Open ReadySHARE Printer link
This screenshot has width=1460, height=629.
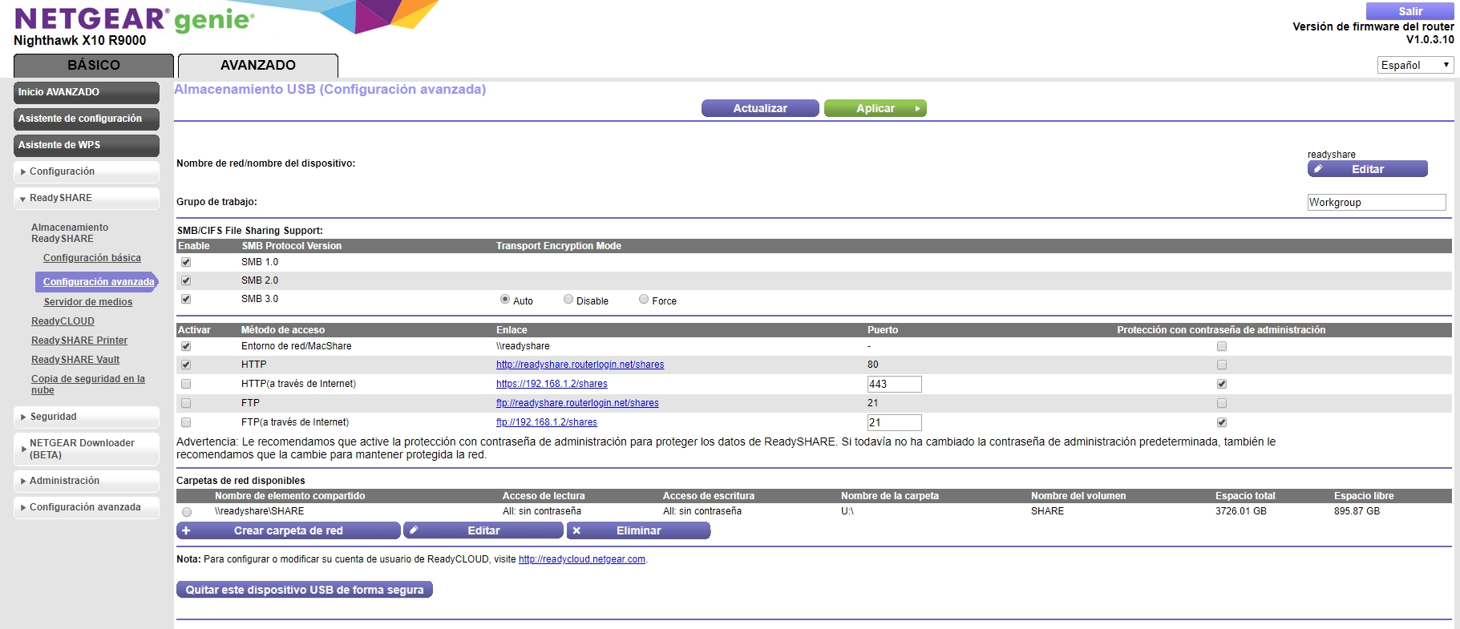(79, 341)
